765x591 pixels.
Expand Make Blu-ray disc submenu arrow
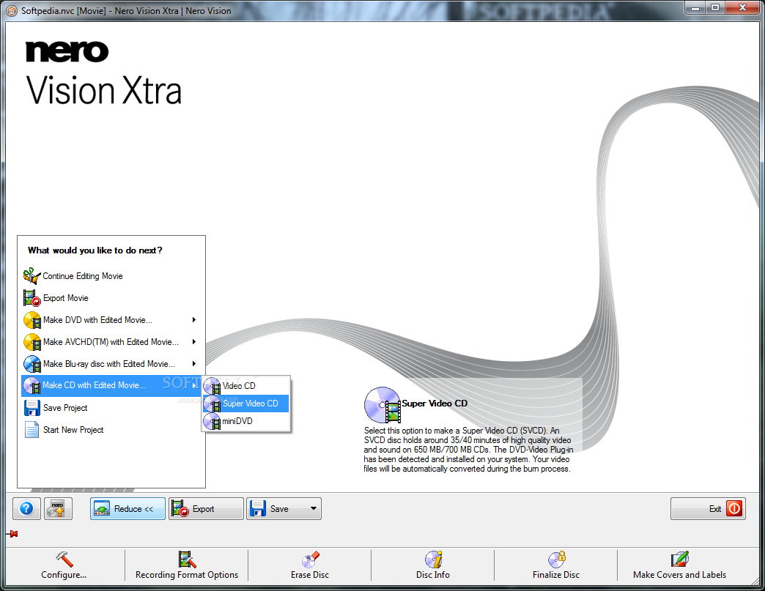tap(194, 364)
